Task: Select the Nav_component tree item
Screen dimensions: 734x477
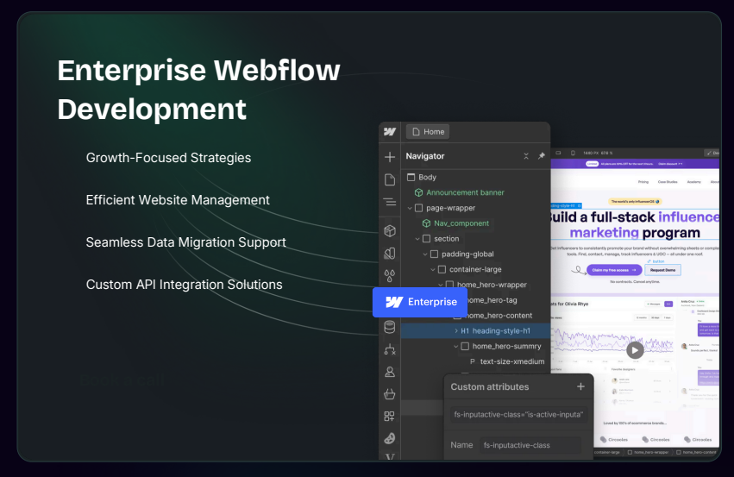Action: point(461,223)
